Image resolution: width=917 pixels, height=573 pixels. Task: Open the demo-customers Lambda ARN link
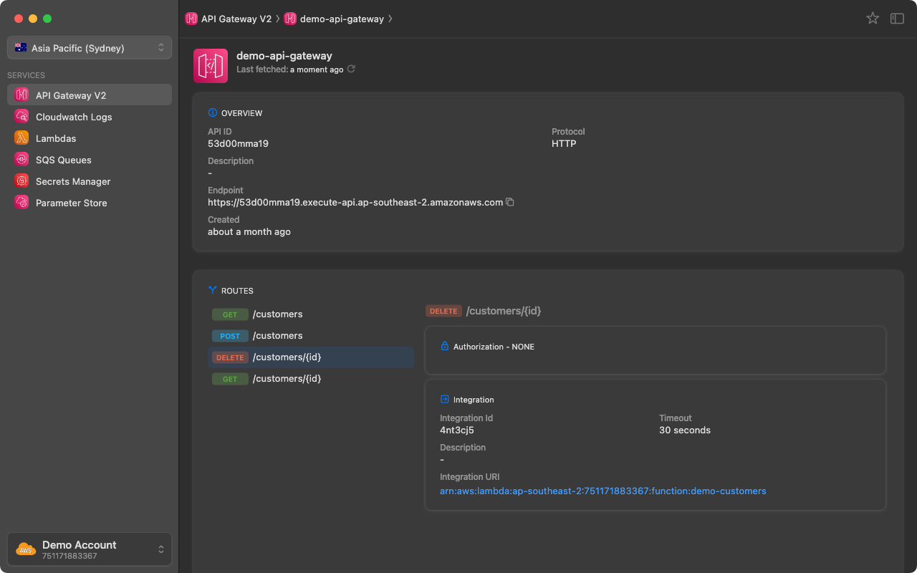pyautogui.click(x=603, y=491)
